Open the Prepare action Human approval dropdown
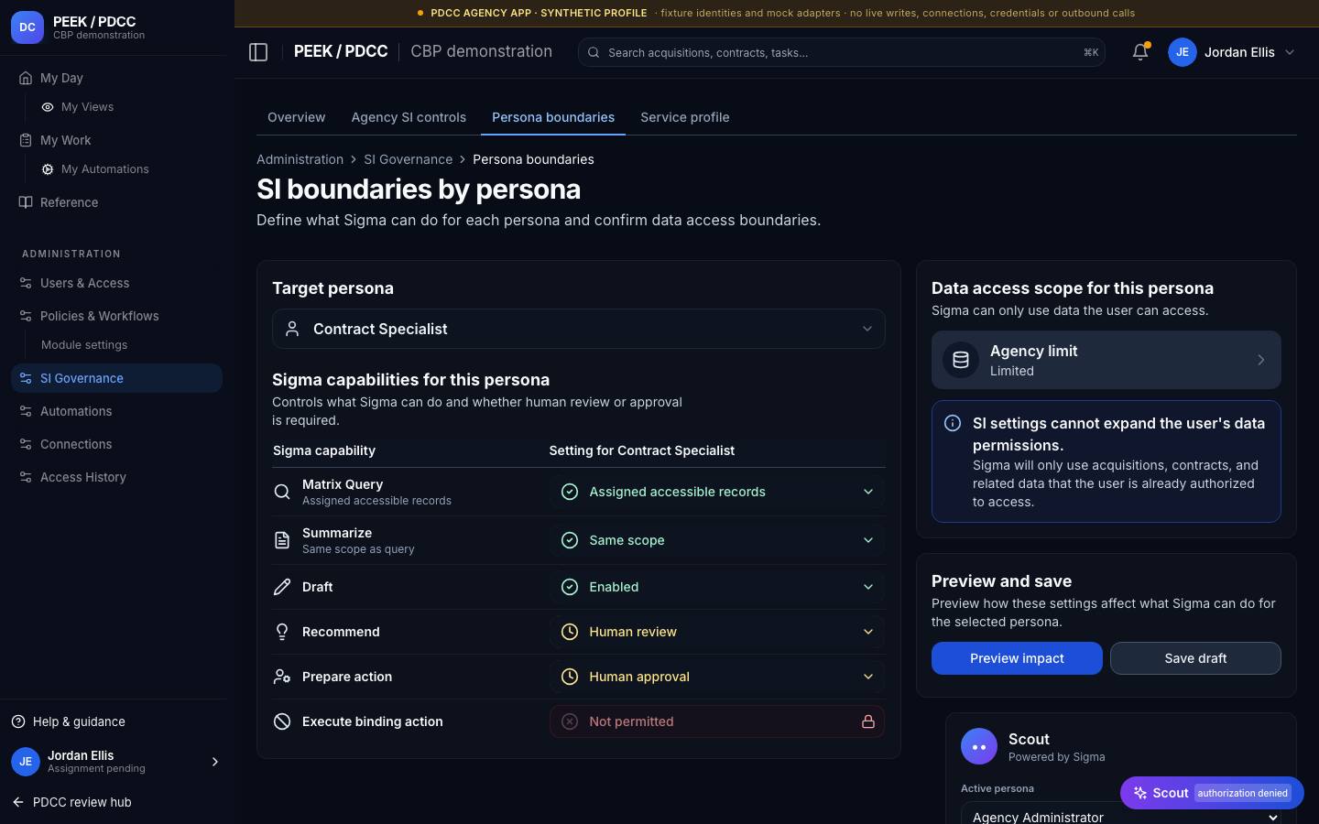This screenshot has width=1319, height=824. (x=717, y=677)
